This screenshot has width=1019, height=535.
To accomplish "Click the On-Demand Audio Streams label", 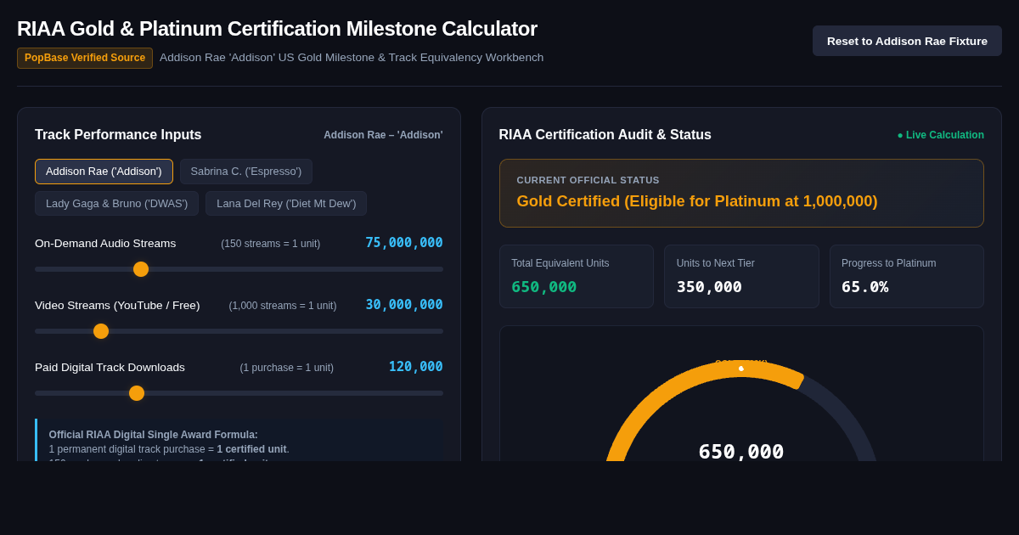I will point(105,244).
